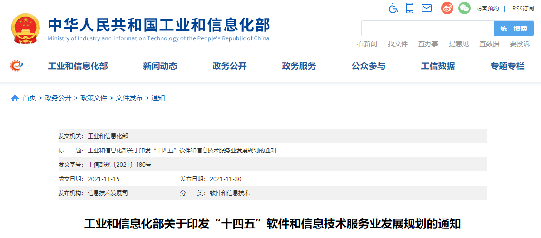Screen dimensions: 541x238
Task: Open the accessibility wheelchair icon
Action: tap(393, 8)
